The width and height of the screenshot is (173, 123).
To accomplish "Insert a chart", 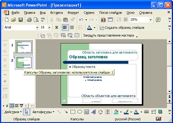I will pos(103,20).
